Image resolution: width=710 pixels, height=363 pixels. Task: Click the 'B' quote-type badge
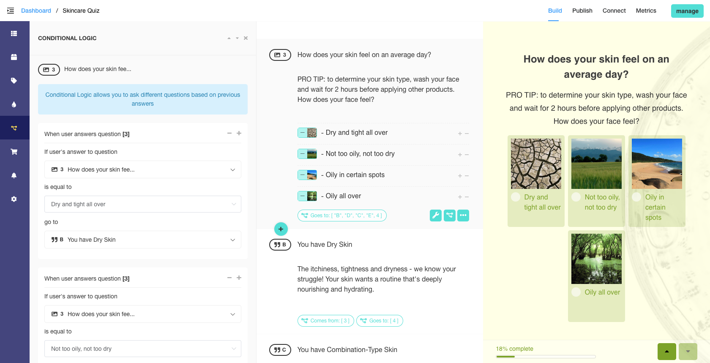pos(280,245)
